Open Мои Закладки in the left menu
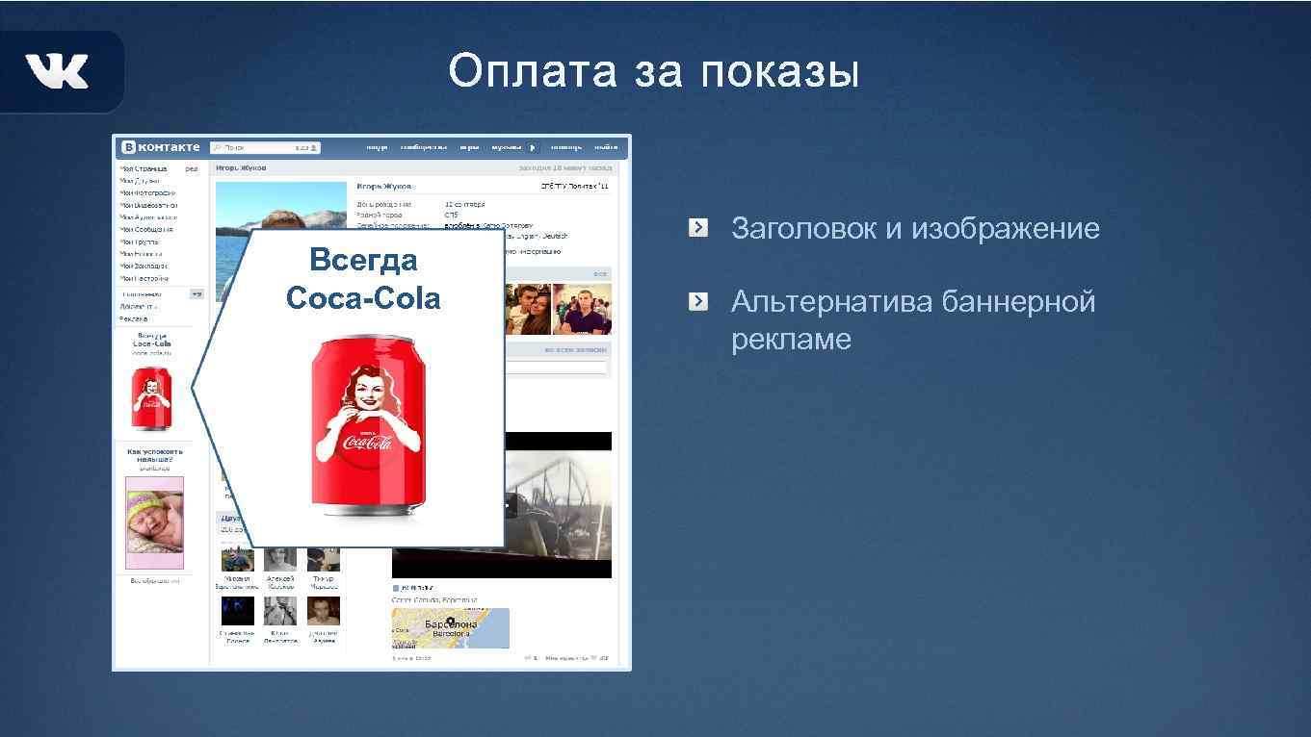This screenshot has width=1311, height=737. 144,266
